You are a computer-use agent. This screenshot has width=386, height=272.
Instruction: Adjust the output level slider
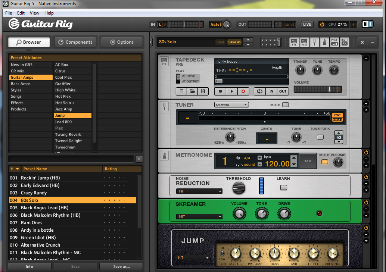tap(265, 24)
